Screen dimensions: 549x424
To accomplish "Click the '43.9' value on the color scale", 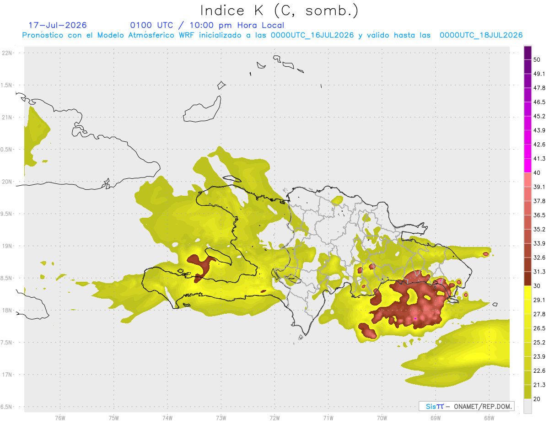I will click(539, 130).
